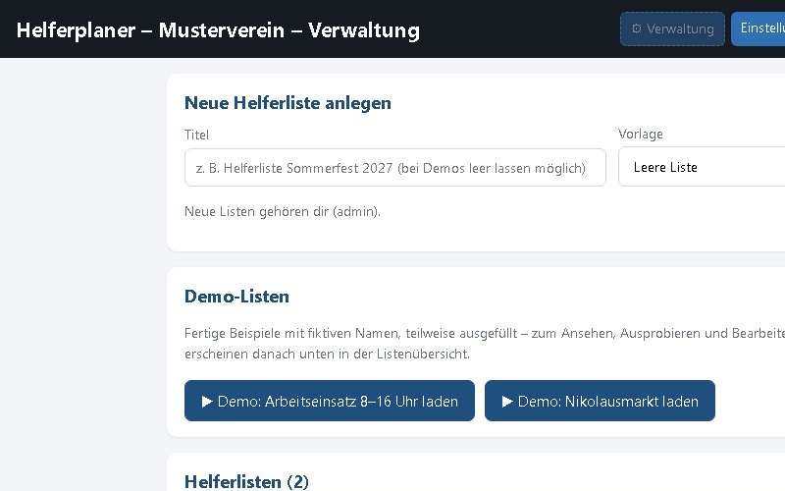
Task: Click the Demo-Listen description paragraph
Action: (x=485, y=343)
